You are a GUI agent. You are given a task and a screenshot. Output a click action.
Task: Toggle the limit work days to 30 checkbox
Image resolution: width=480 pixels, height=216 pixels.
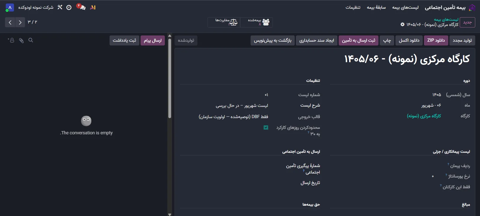pos(266,128)
